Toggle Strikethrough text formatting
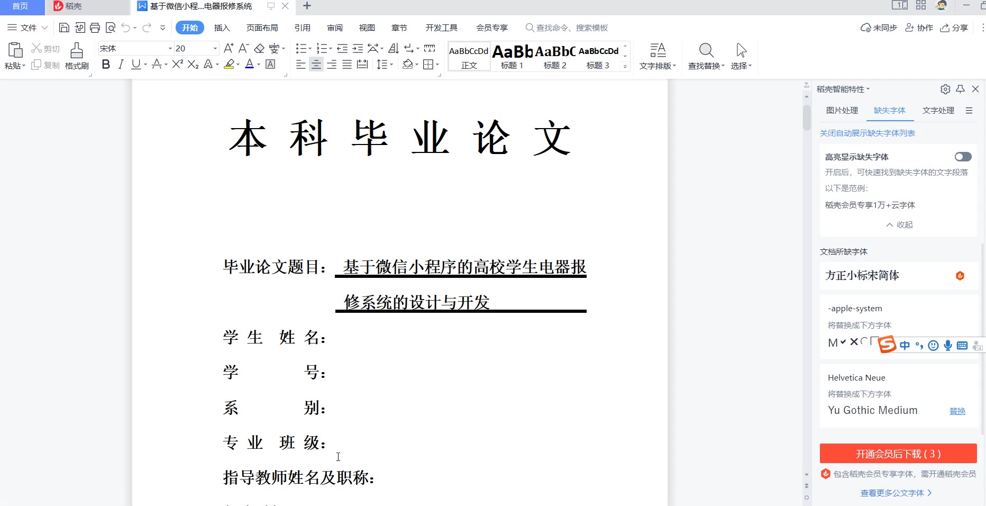986x506 pixels. pos(157,64)
